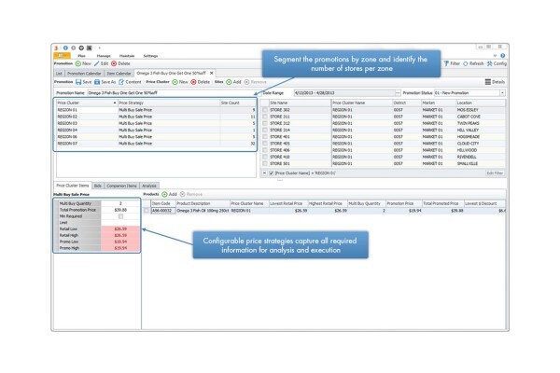Select the REGION 03 price cluster row

coord(156,123)
